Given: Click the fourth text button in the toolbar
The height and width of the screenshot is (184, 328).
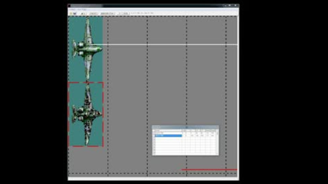Looking at the screenshot, I should pyautogui.click(x=123, y=13).
